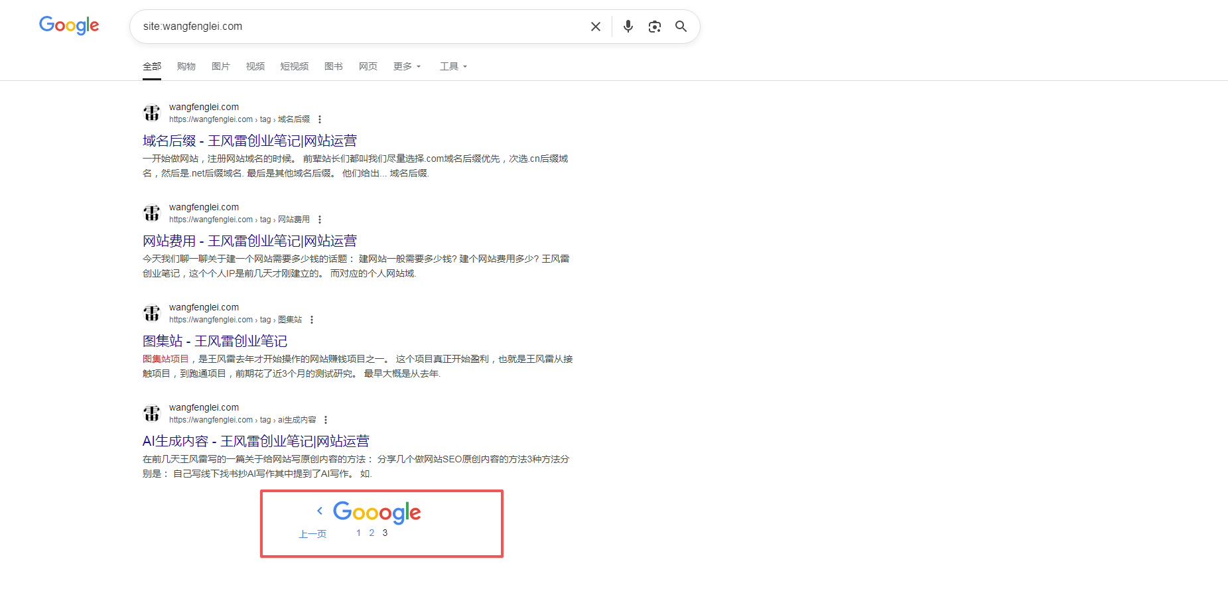Image resolution: width=1228 pixels, height=593 pixels.
Task: Click the previous page arrow chevron
Action: coord(320,511)
